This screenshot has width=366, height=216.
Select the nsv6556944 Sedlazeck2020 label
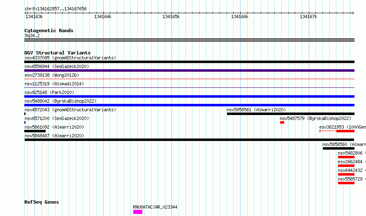tap(57, 66)
